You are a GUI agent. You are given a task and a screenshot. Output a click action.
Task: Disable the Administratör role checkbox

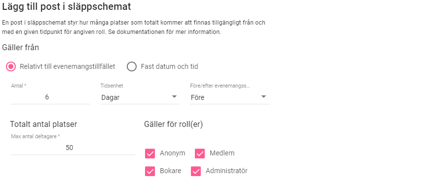click(x=196, y=171)
